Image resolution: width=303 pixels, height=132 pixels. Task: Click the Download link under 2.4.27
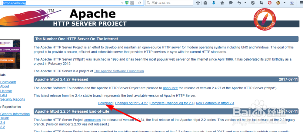105,103
